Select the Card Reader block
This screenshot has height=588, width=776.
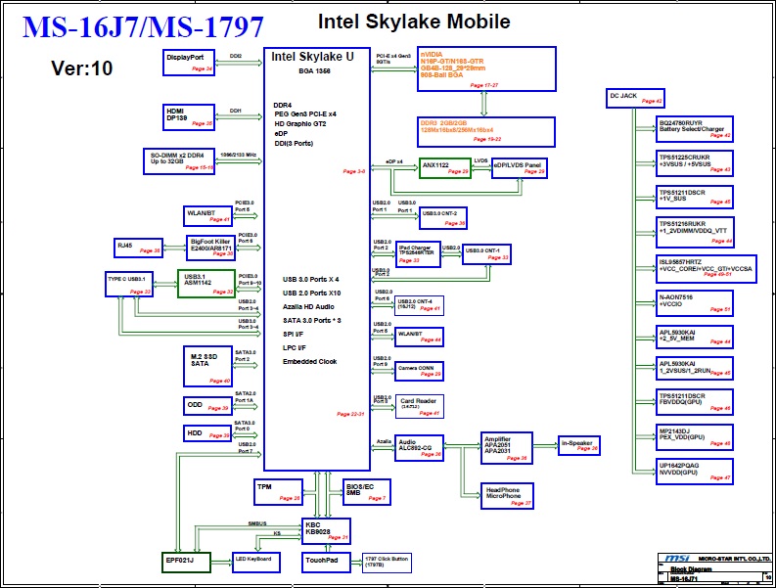pos(419,407)
